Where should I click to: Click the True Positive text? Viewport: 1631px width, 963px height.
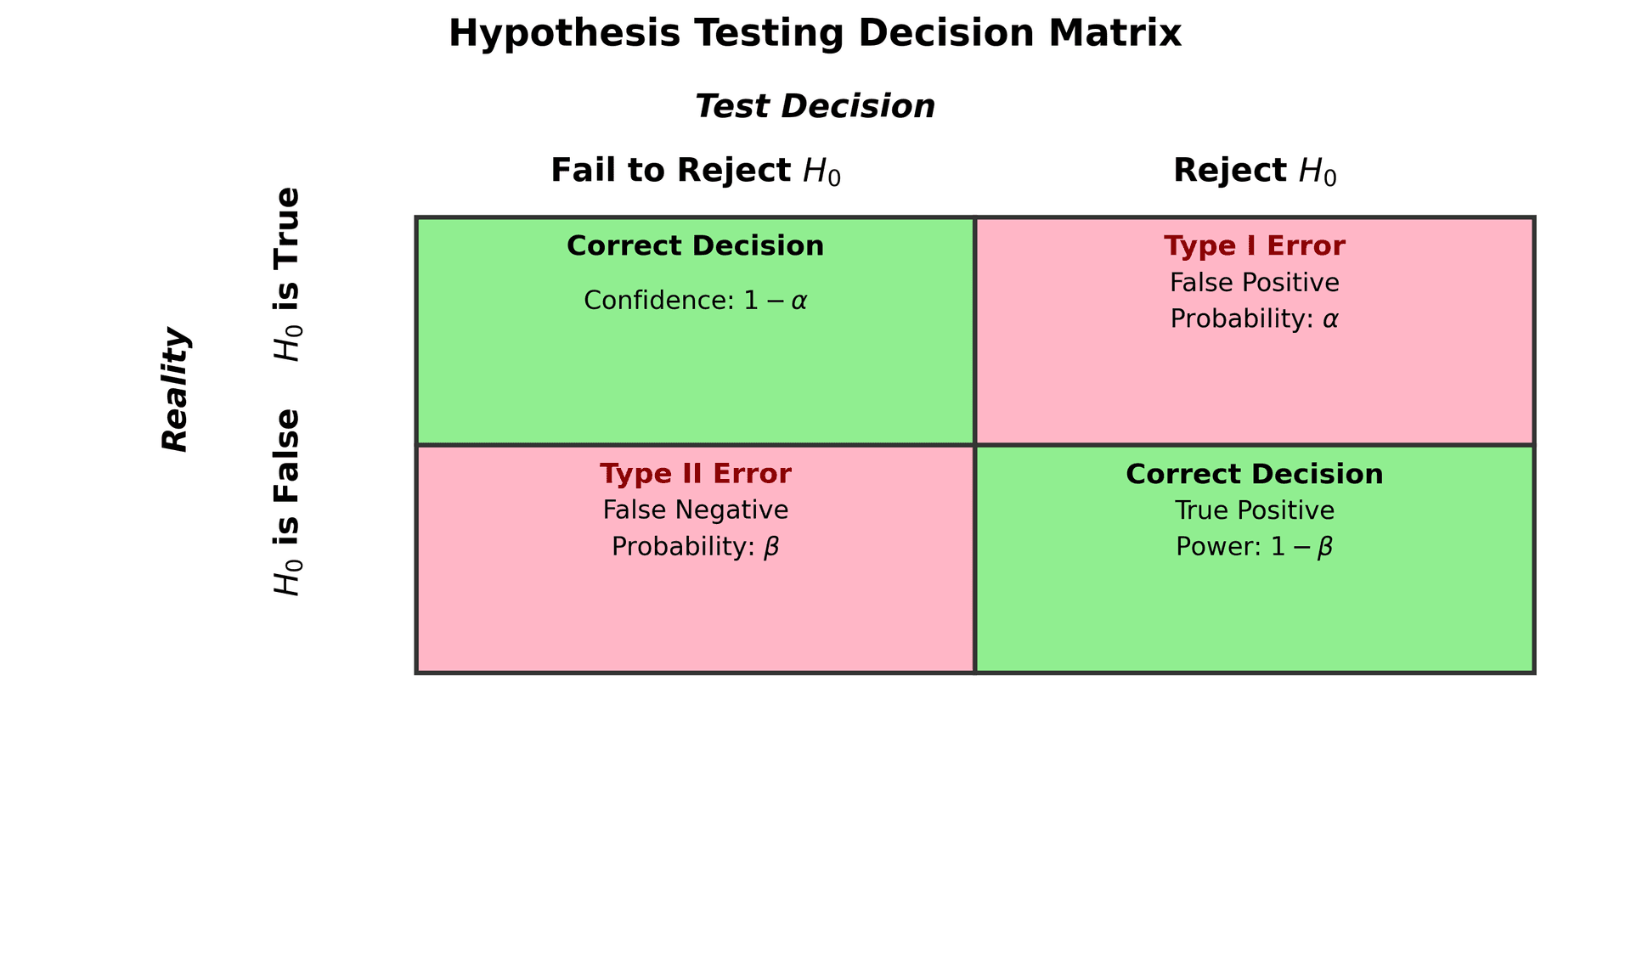pyautogui.click(x=1255, y=510)
